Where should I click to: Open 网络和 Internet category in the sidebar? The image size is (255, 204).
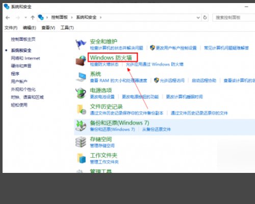[25, 58]
